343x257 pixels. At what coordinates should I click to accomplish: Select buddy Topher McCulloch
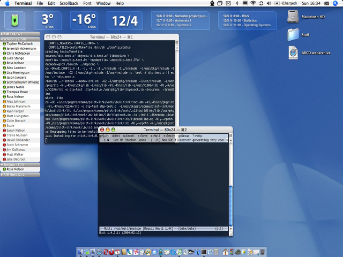coord(20,44)
